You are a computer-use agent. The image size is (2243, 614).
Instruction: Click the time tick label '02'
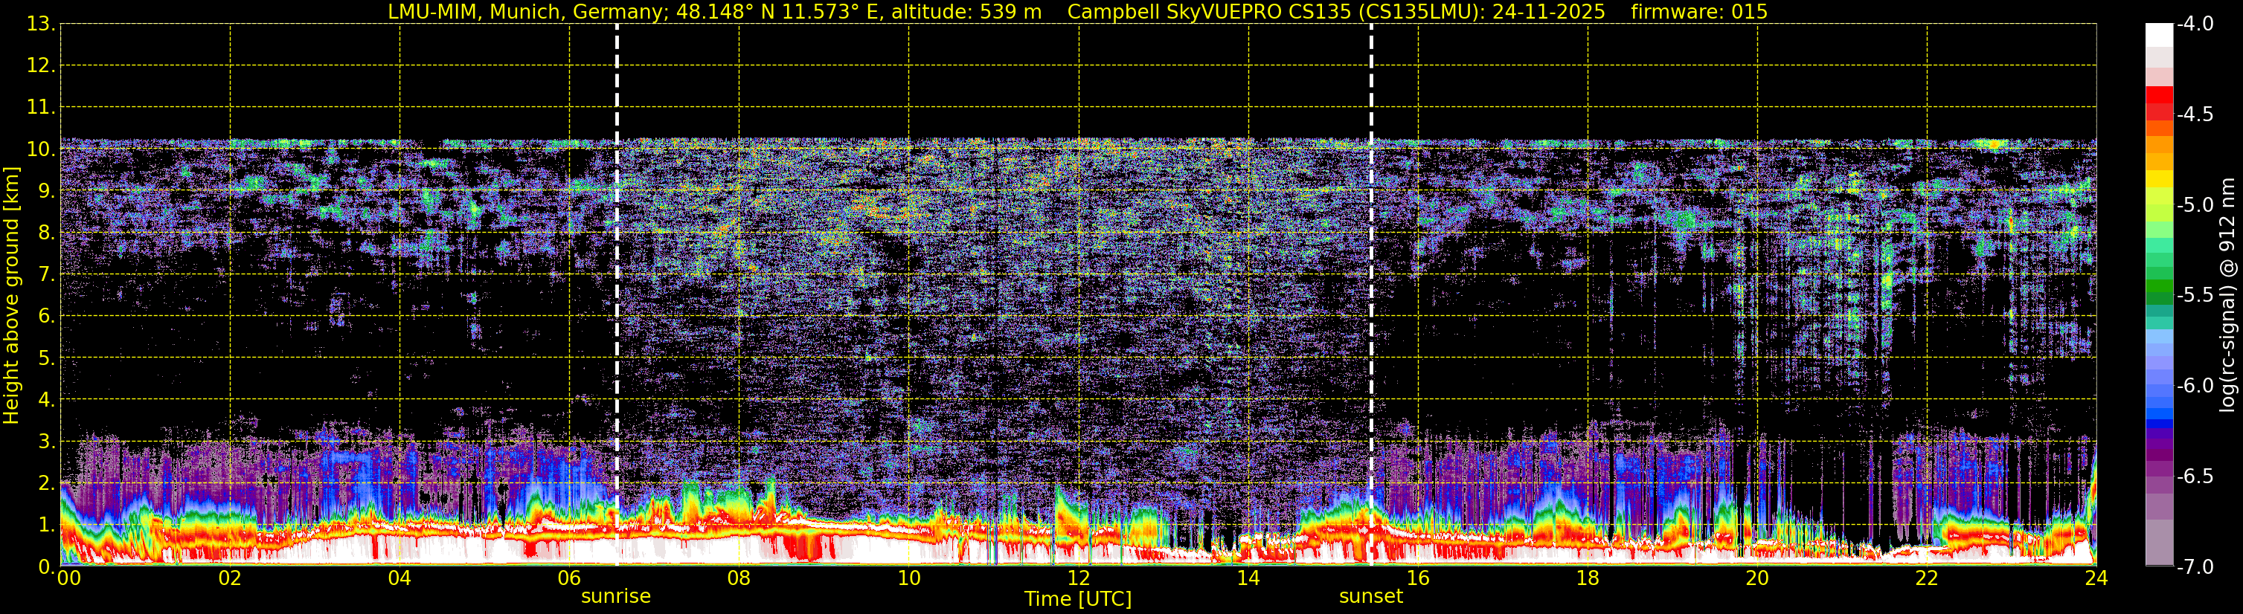pos(230,578)
